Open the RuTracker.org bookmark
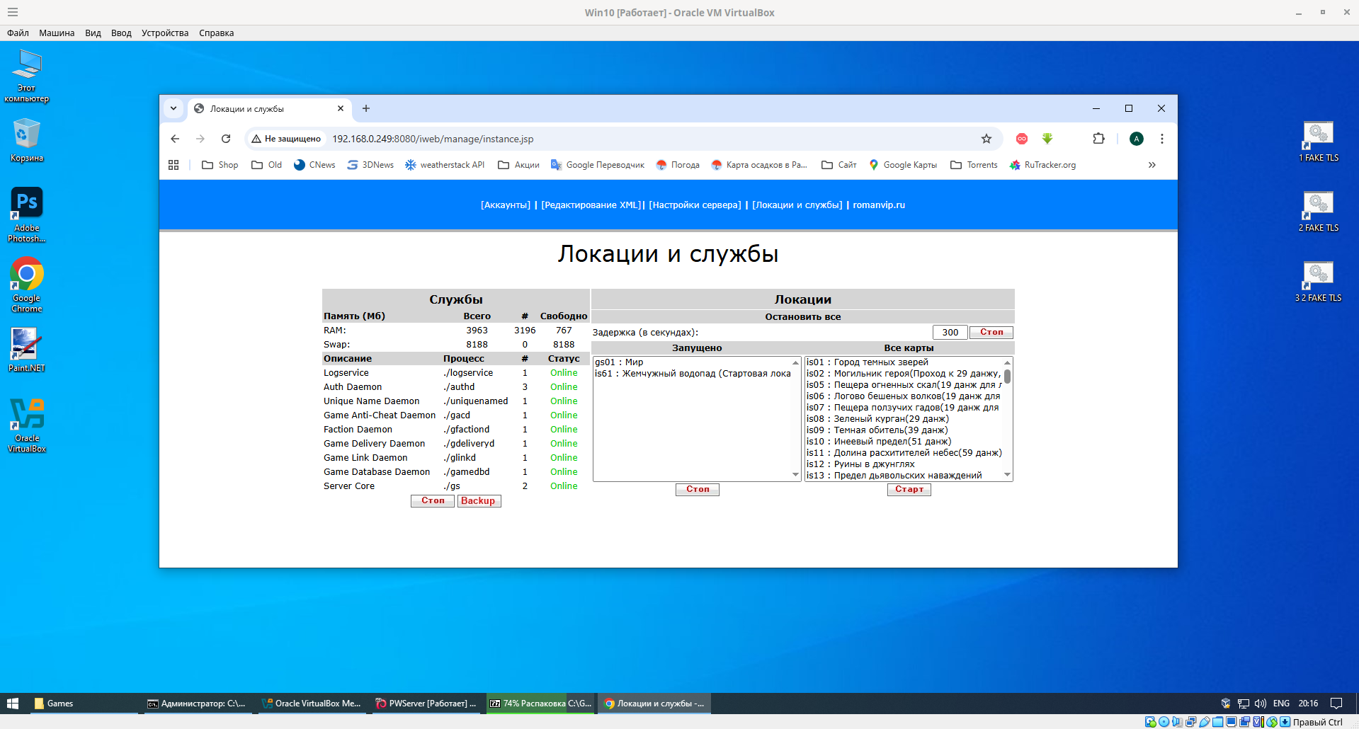Image resolution: width=1359 pixels, height=729 pixels. coord(1042,164)
